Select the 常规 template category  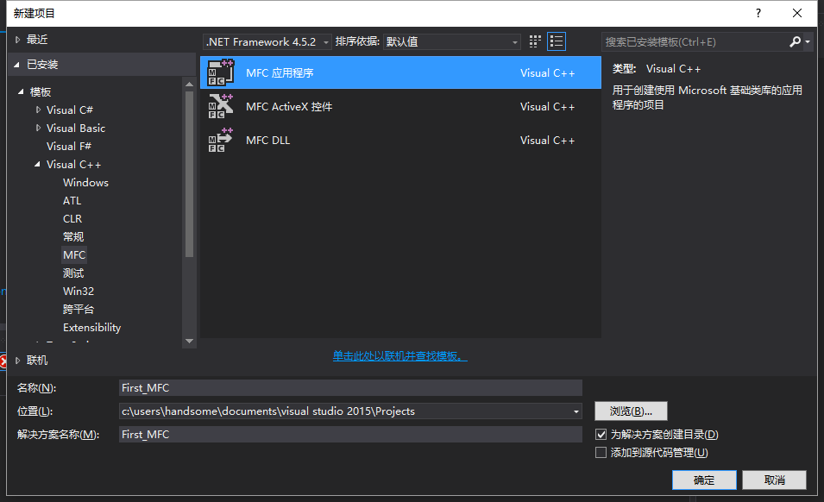73,237
